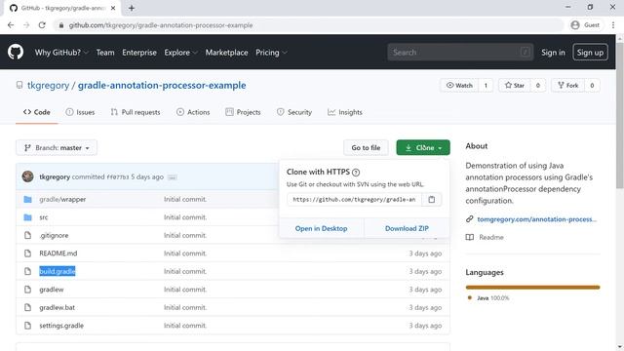Click the browser address bar
The height and width of the screenshot is (351, 624).
308,25
